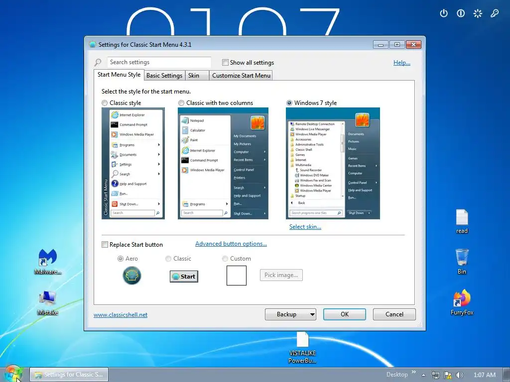Click the Classic style menu preview thumbnail
510x382 pixels.
133,163
